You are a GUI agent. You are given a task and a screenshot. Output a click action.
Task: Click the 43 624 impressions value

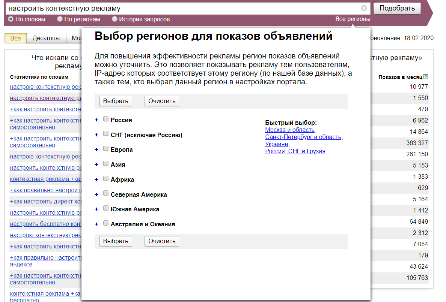point(419,266)
